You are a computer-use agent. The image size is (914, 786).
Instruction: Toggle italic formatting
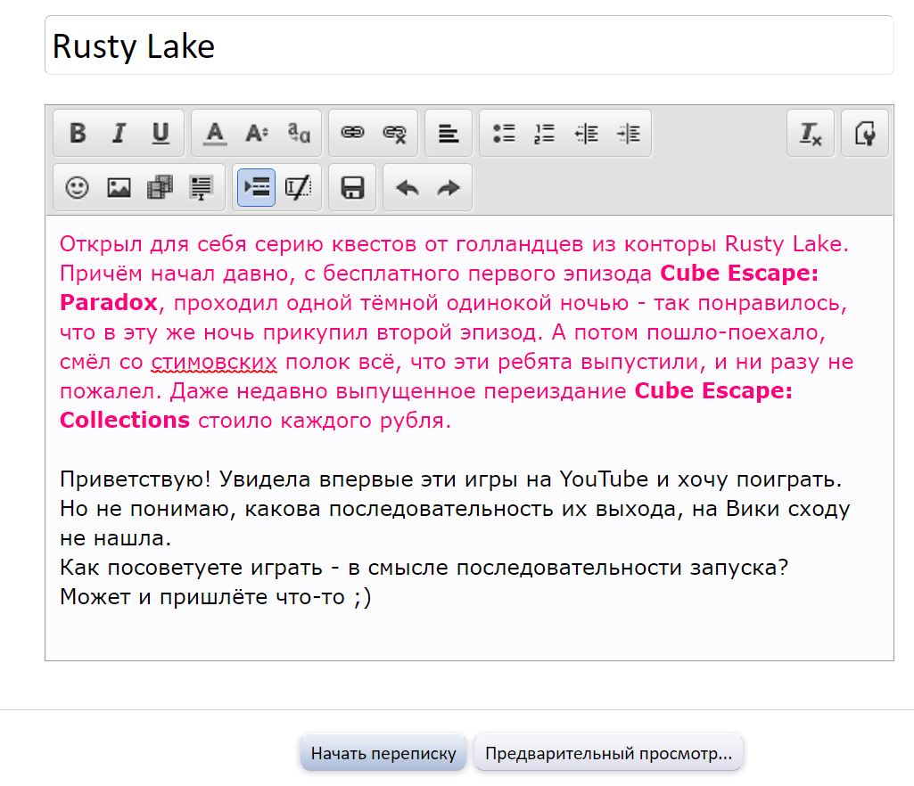[119, 134]
